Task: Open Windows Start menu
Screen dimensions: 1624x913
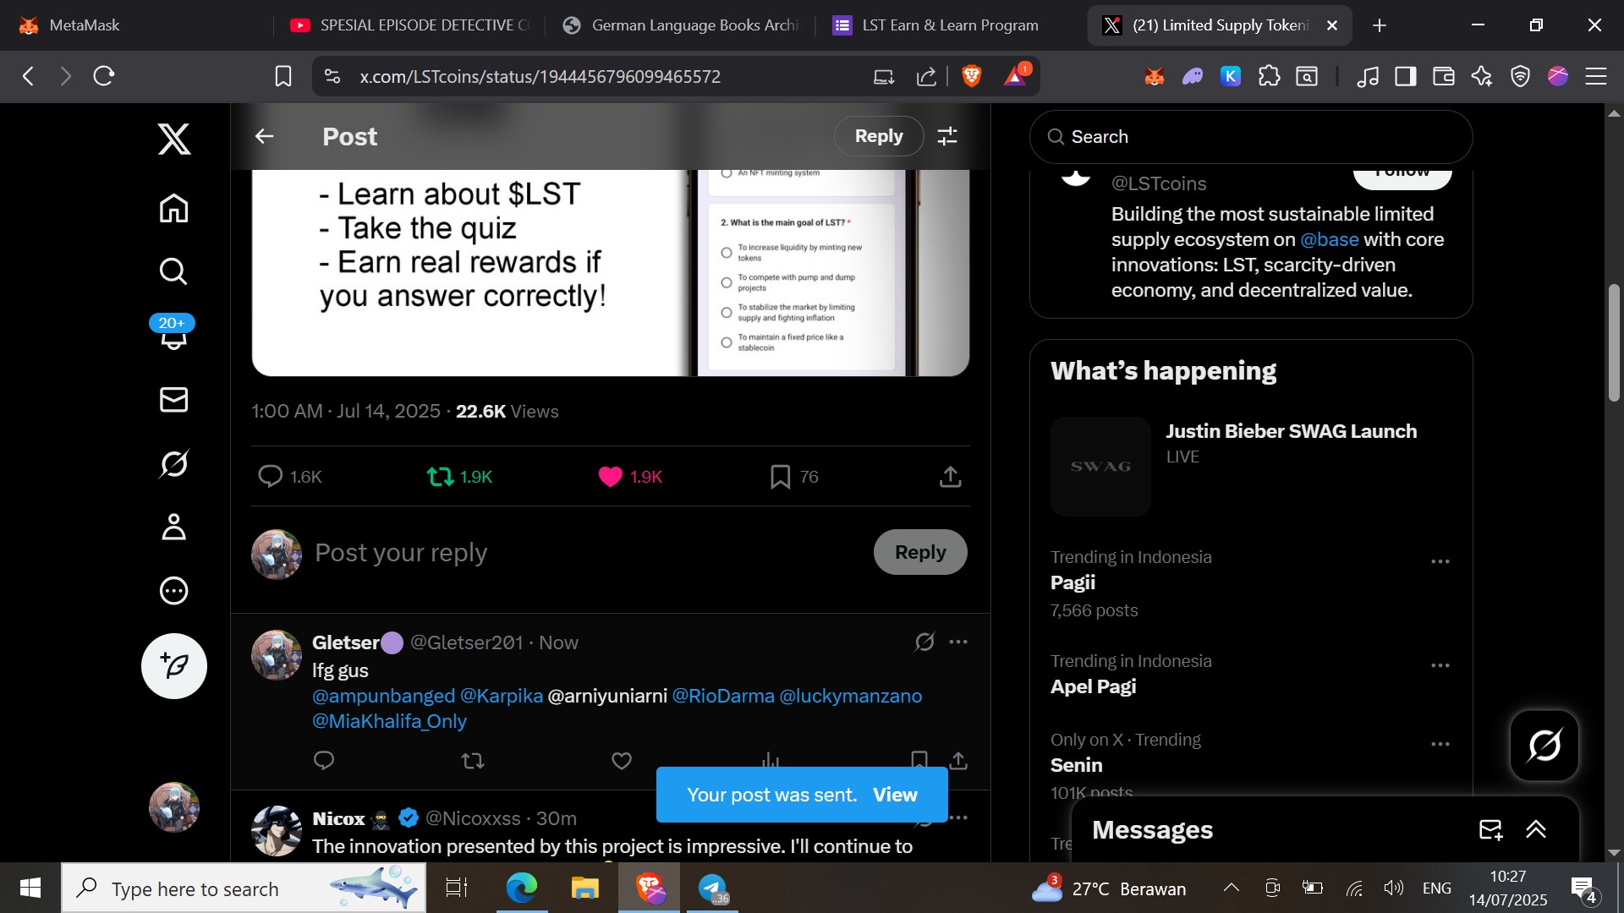Action: click(30, 888)
